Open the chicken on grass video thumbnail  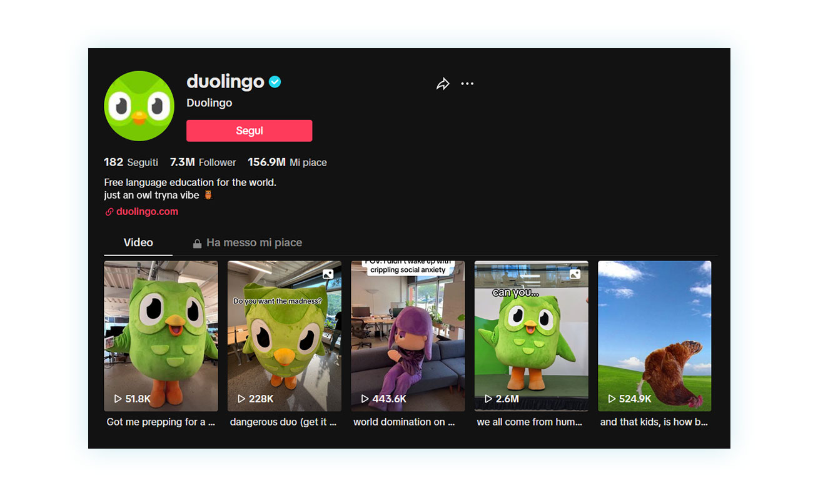654,336
